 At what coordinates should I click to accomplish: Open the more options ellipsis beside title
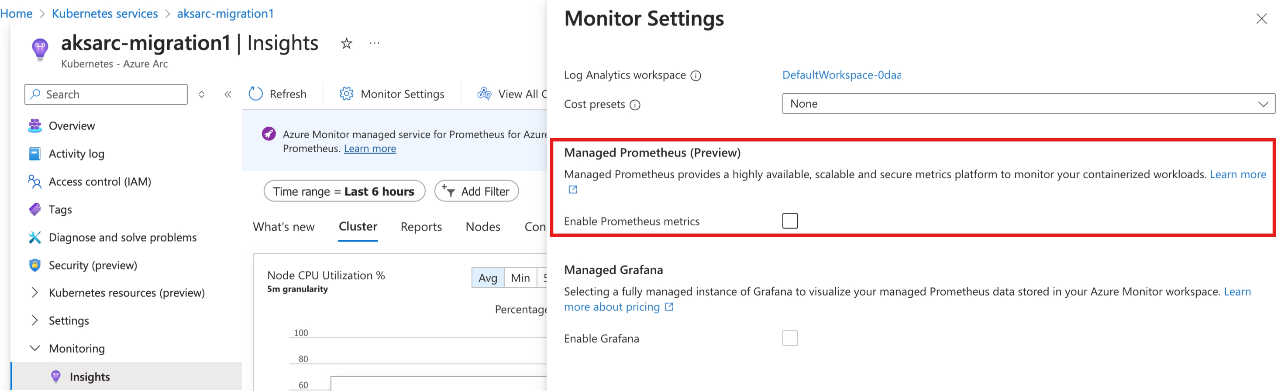375,44
